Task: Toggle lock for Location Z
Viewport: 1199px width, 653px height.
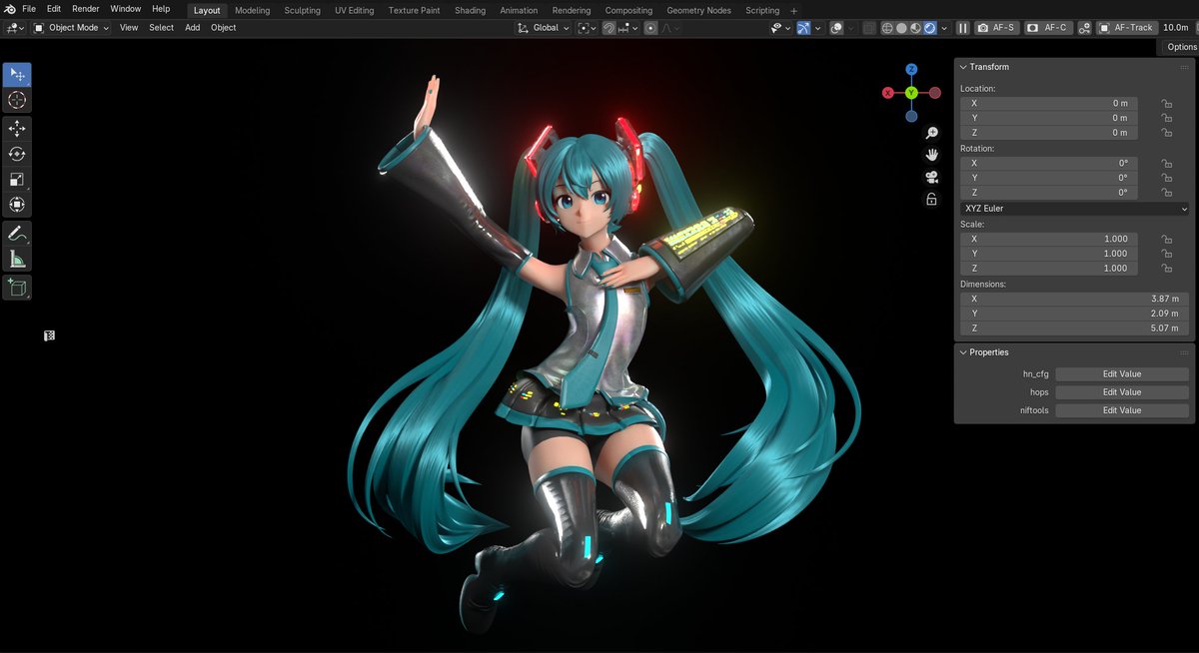Action: (x=1165, y=133)
